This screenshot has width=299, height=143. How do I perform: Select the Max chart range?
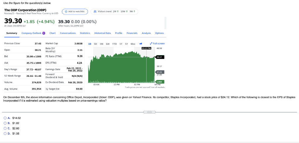[x=133, y=44]
